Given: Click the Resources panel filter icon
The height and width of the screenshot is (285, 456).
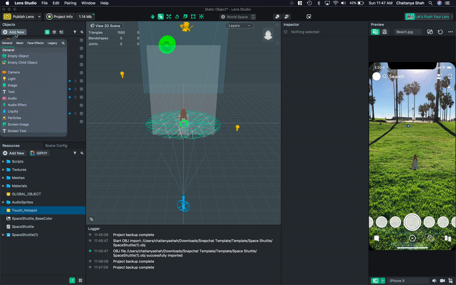Looking at the screenshot, I should tap(75, 153).
